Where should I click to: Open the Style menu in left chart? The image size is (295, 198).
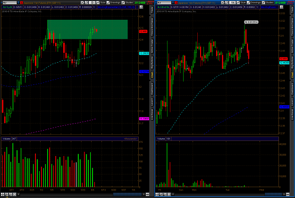point(102,3)
